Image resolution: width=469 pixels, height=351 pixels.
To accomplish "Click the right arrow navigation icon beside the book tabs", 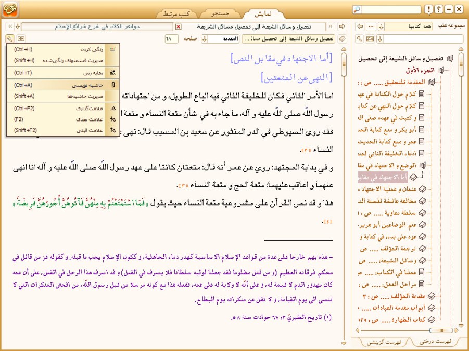I will coord(342,26).
